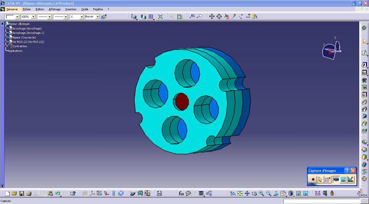Click the Open file folder icon
369x204 pixels.
14,193
